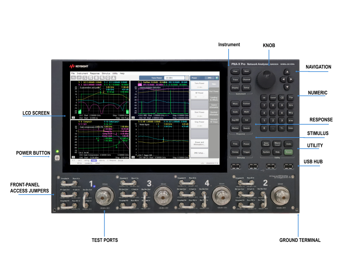Switch to the Leveling & Offsets tab
Screen dimensions: 346x257
(214, 99)
